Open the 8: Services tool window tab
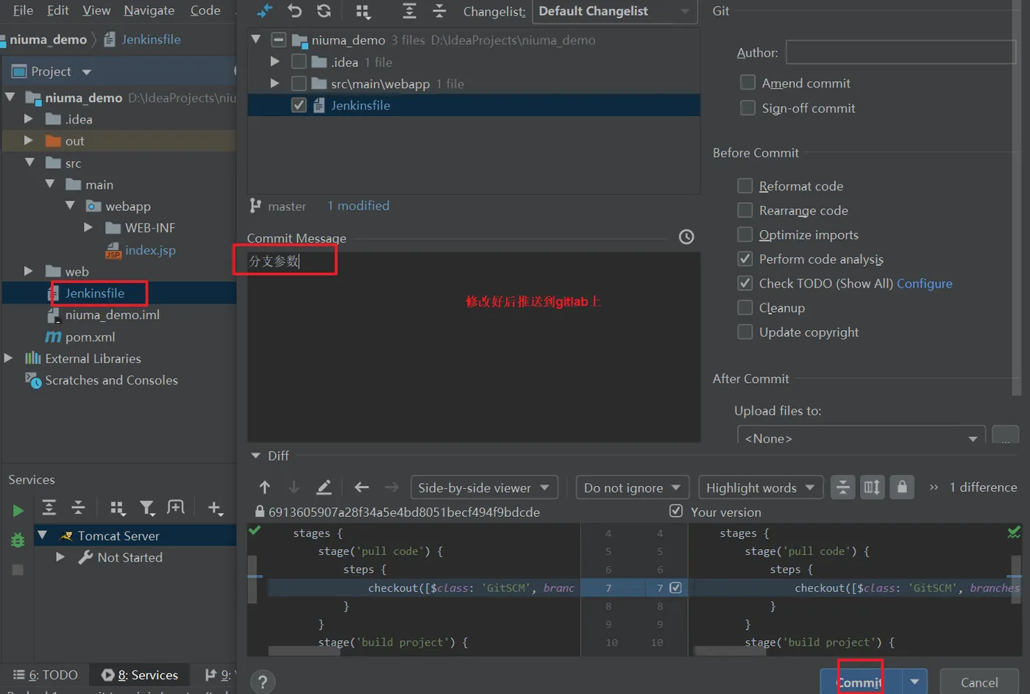 [x=140, y=675]
